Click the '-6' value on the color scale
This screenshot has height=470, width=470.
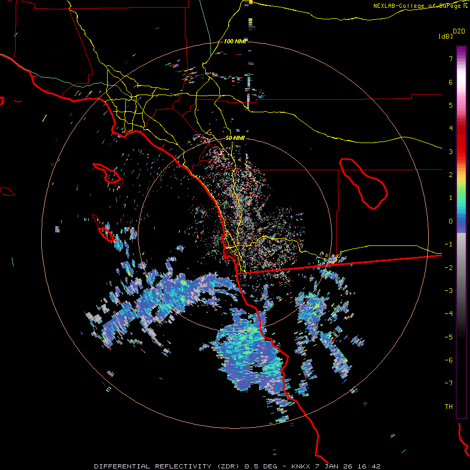449,360
